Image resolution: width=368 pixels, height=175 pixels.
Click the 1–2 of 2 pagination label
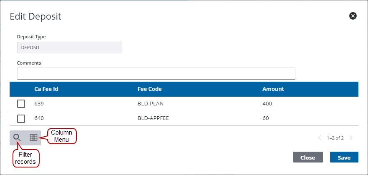335,138
